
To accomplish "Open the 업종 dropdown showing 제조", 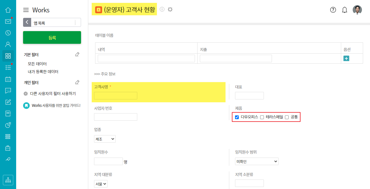I will click(x=105, y=139).
